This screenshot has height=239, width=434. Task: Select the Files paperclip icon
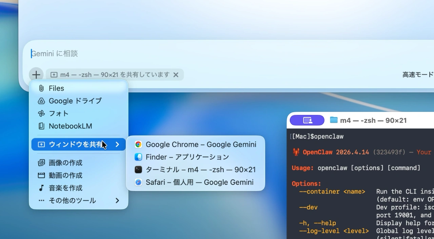[41, 88]
